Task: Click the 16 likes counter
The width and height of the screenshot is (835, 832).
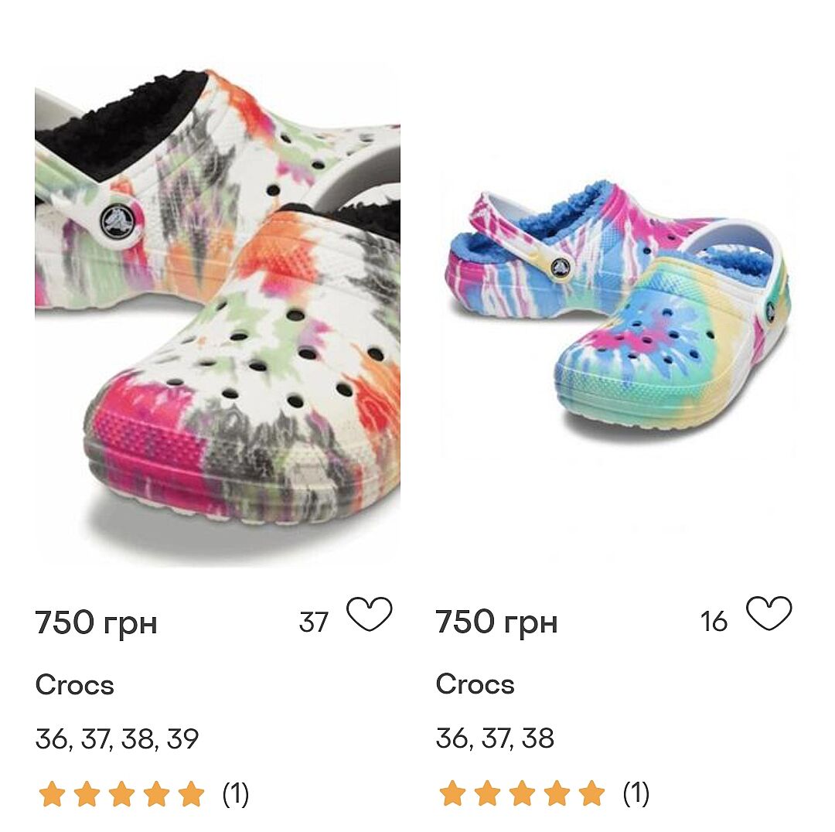Action: click(x=714, y=621)
